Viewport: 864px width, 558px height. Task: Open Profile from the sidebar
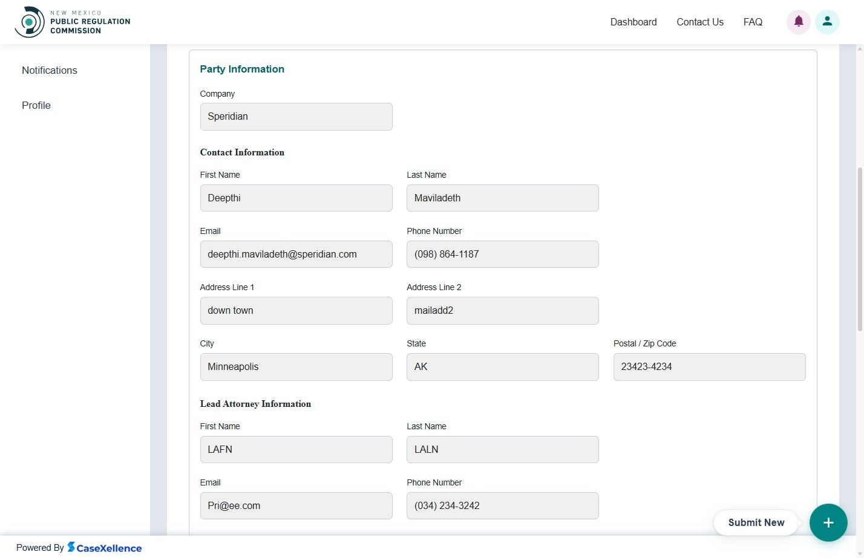36,105
